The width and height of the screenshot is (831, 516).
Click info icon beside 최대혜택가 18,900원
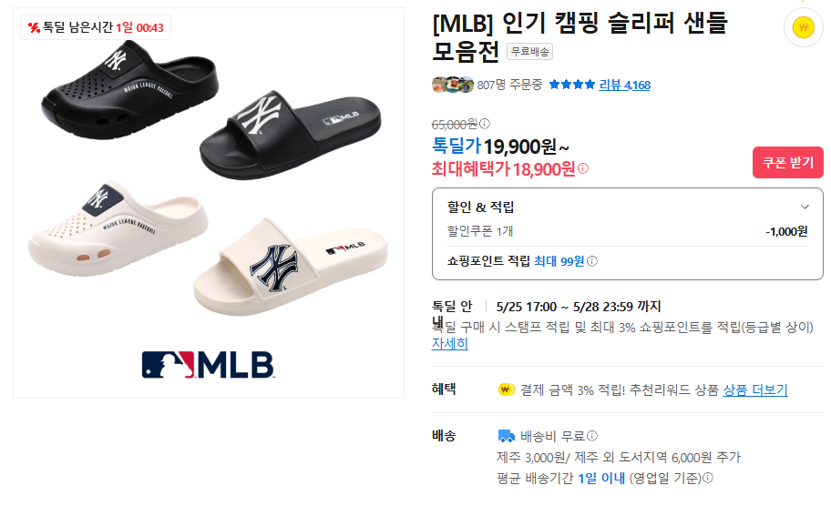pos(583,169)
